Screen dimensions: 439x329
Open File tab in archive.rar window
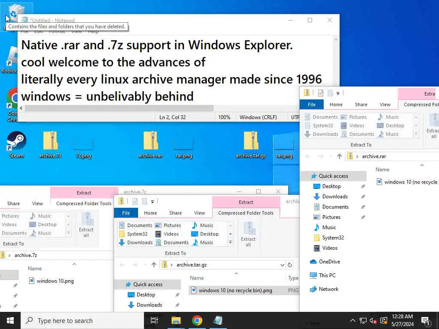pyautogui.click(x=312, y=105)
